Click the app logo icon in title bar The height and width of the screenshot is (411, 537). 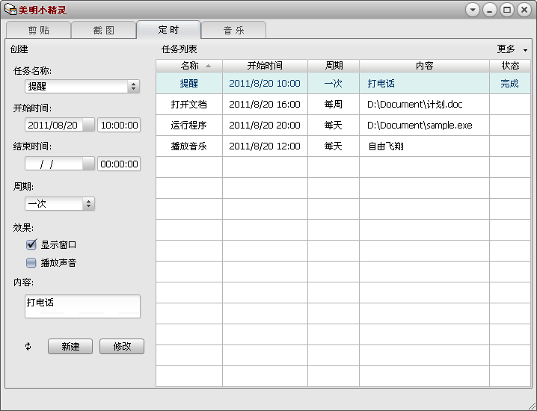coord(10,9)
